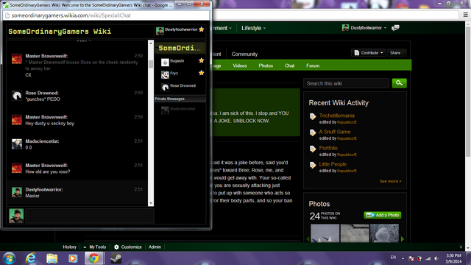
Task: Click the chat message input box
Action: click(x=90, y=216)
